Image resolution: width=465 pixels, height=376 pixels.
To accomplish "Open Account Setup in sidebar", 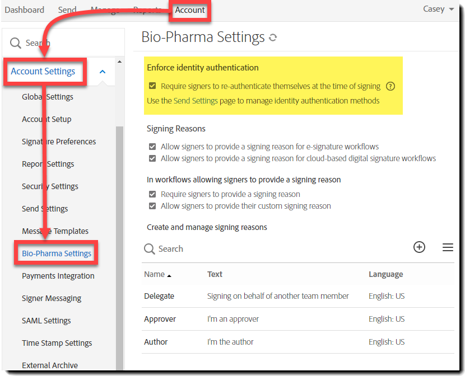I will tap(46, 119).
